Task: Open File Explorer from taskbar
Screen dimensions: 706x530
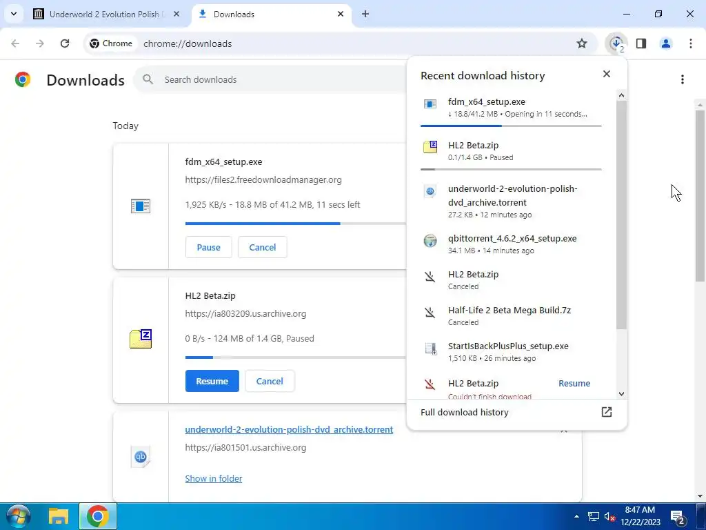Action: click(59, 516)
